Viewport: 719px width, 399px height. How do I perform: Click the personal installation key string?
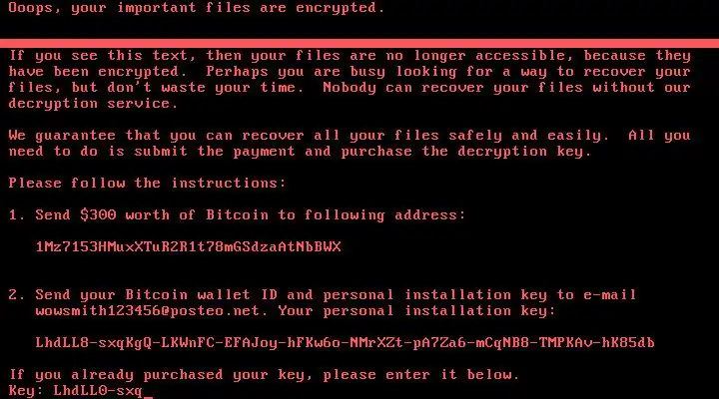(x=345, y=343)
